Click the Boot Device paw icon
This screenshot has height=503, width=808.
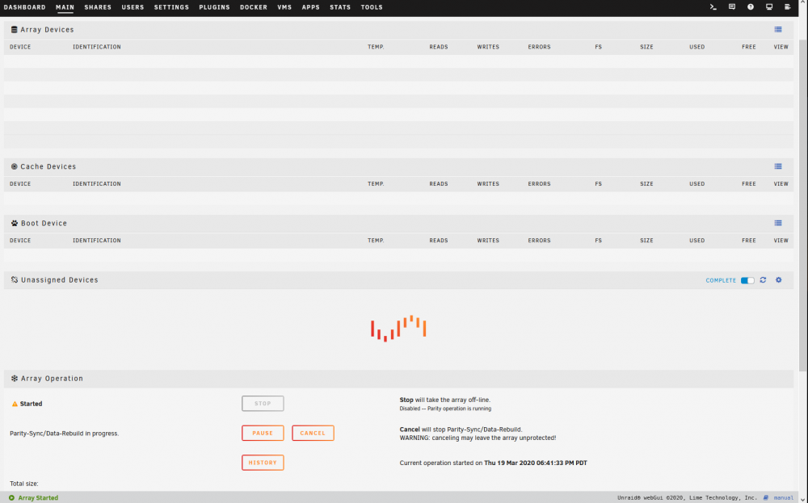[14, 223]
